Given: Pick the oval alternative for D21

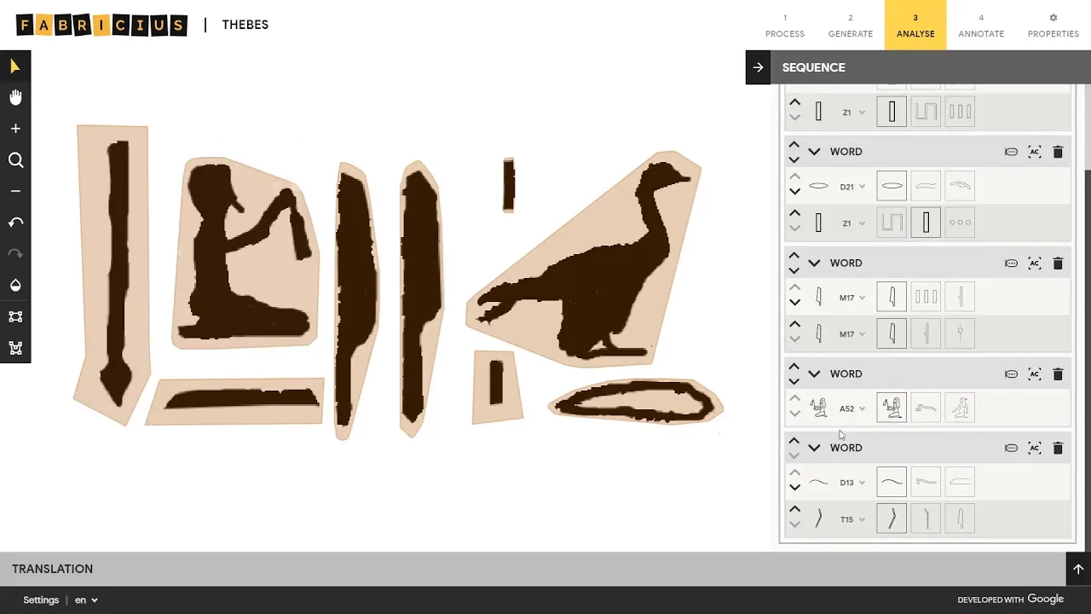Looking at the screenshot, I should [x=892, y=186].
